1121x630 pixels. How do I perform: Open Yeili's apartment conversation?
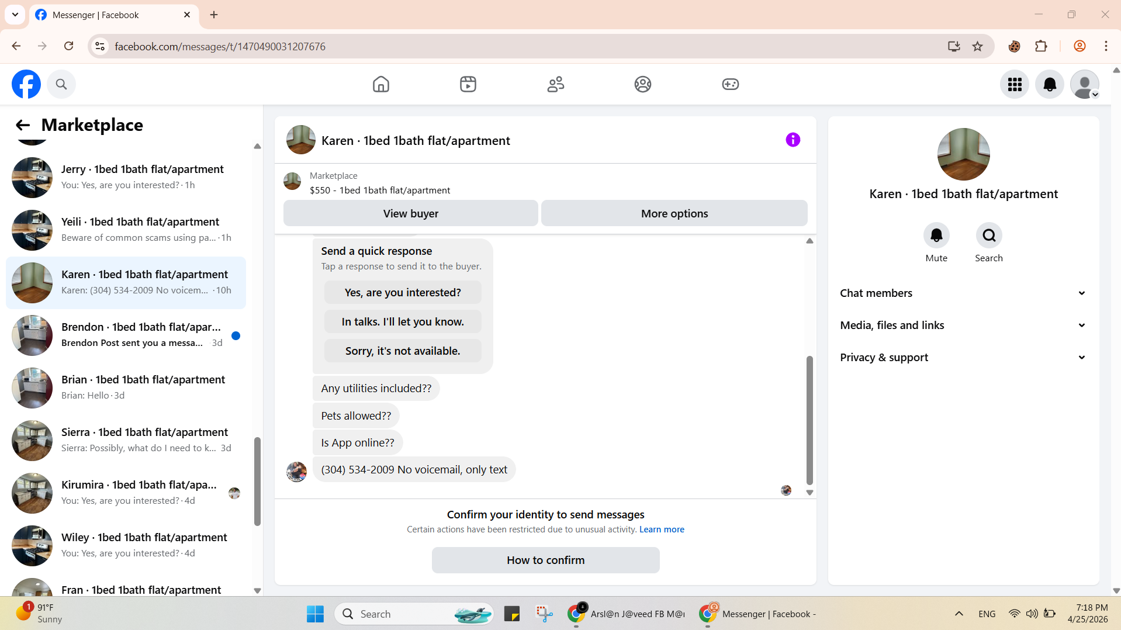[x=126, y=230]
